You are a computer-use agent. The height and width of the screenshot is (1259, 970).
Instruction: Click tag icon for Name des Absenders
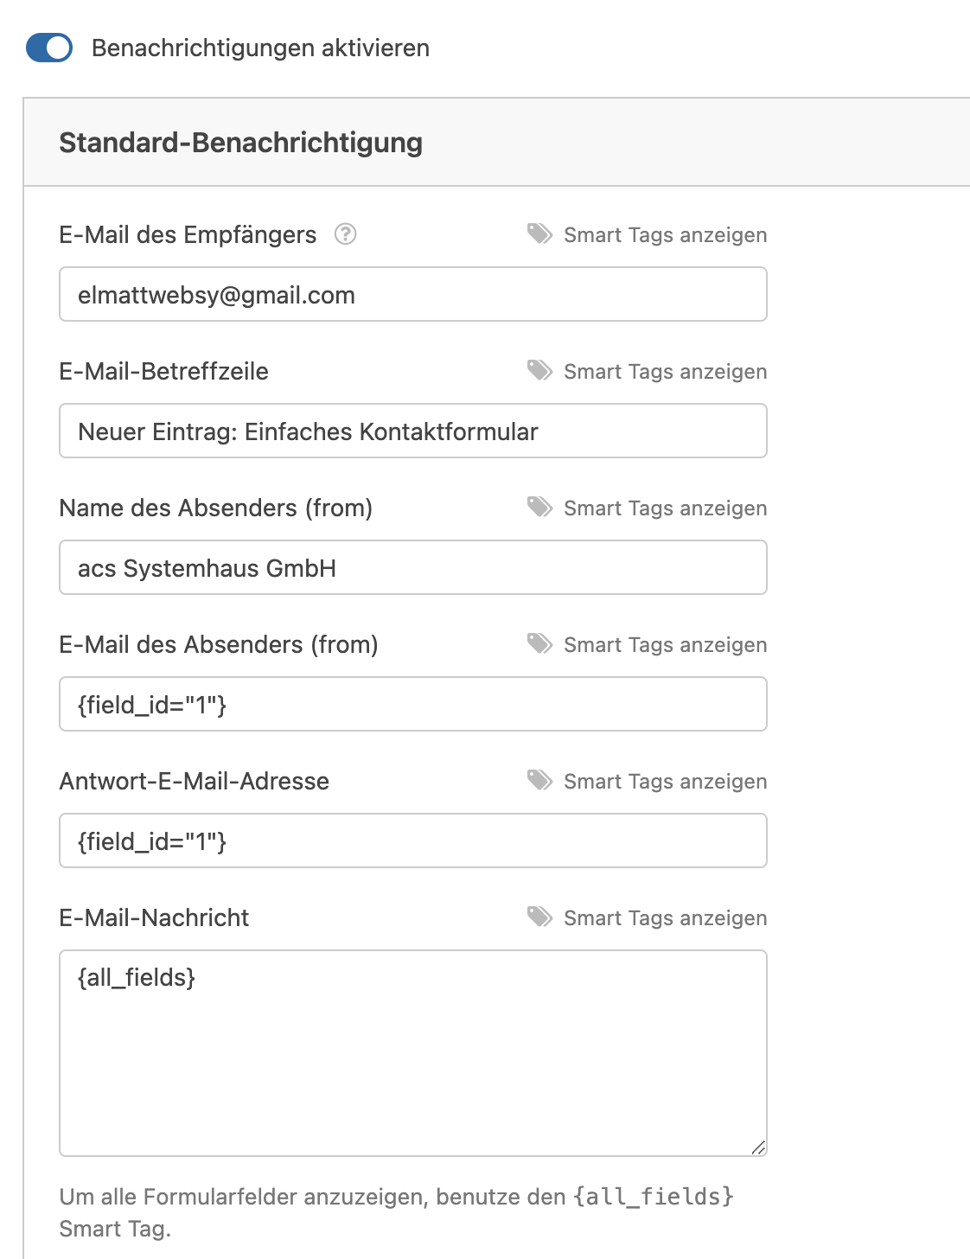point(540,508)
